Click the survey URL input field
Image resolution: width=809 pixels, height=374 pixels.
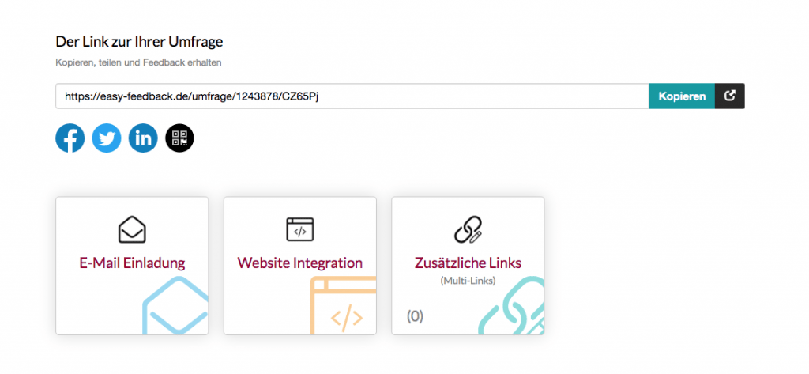point(352,96)
